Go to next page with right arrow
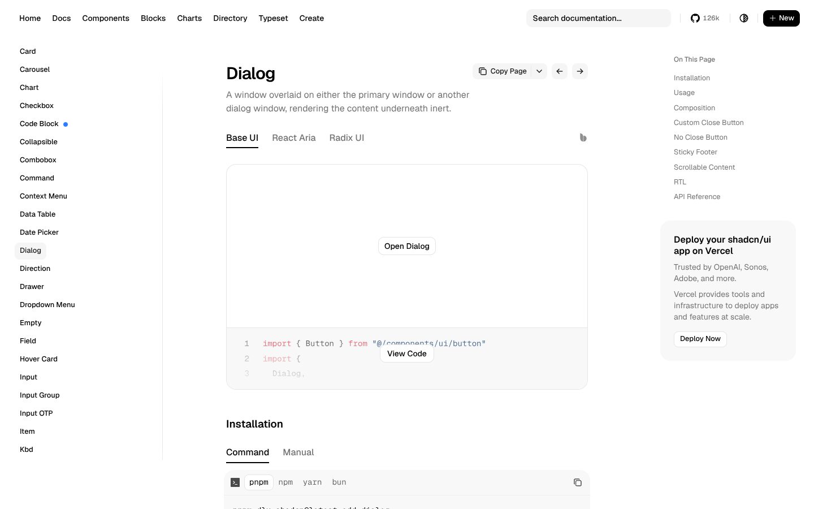Viewport: 814px width, 509px height. pyautogui.click(x=580, y=71)
